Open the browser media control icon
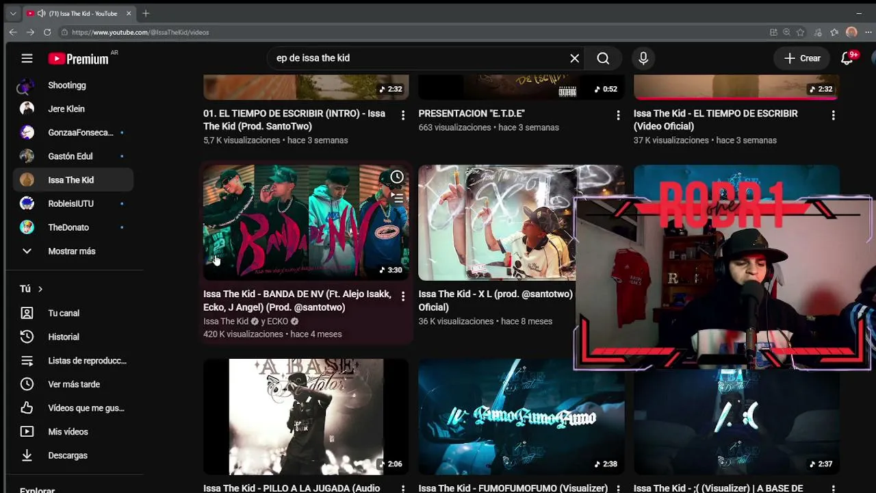The width and height of the screenshot is (876, 493). [817, 32]
